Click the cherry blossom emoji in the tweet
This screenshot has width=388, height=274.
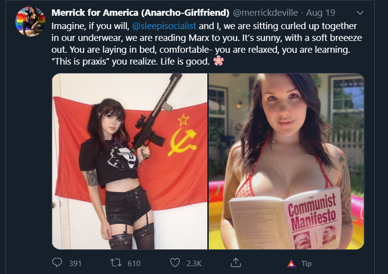pyautogui.click(x=219, y=61)
